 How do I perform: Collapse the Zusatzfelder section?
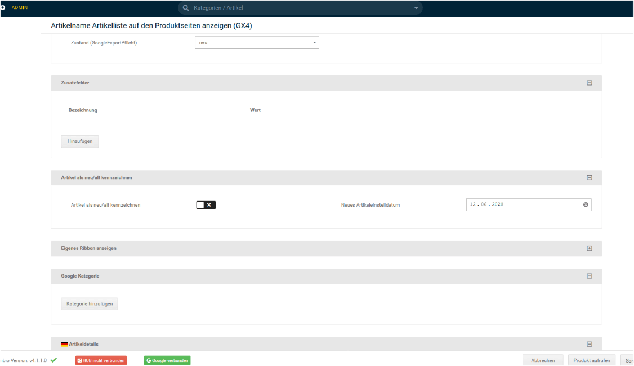pyautogui.click(x=590, y=83)
